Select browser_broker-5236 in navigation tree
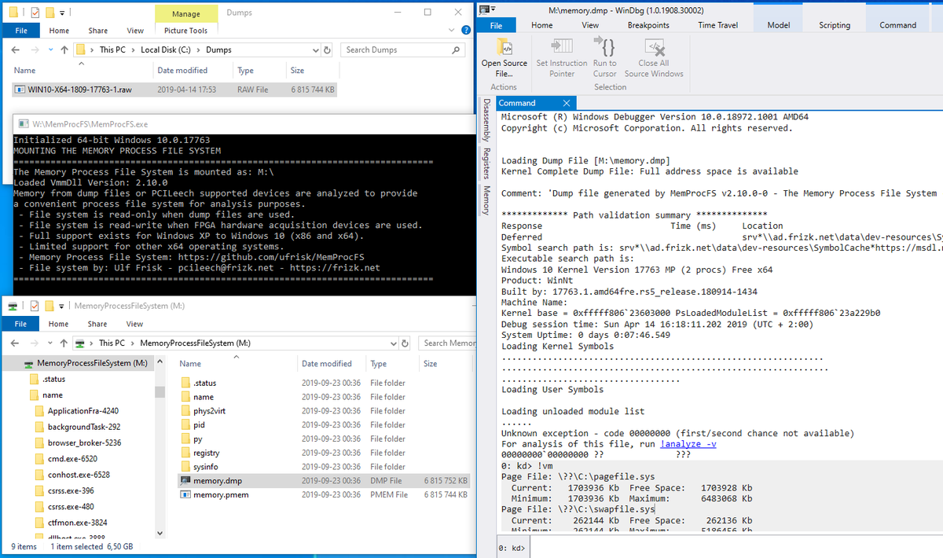The image size is (943, 558). pos(84,442)
